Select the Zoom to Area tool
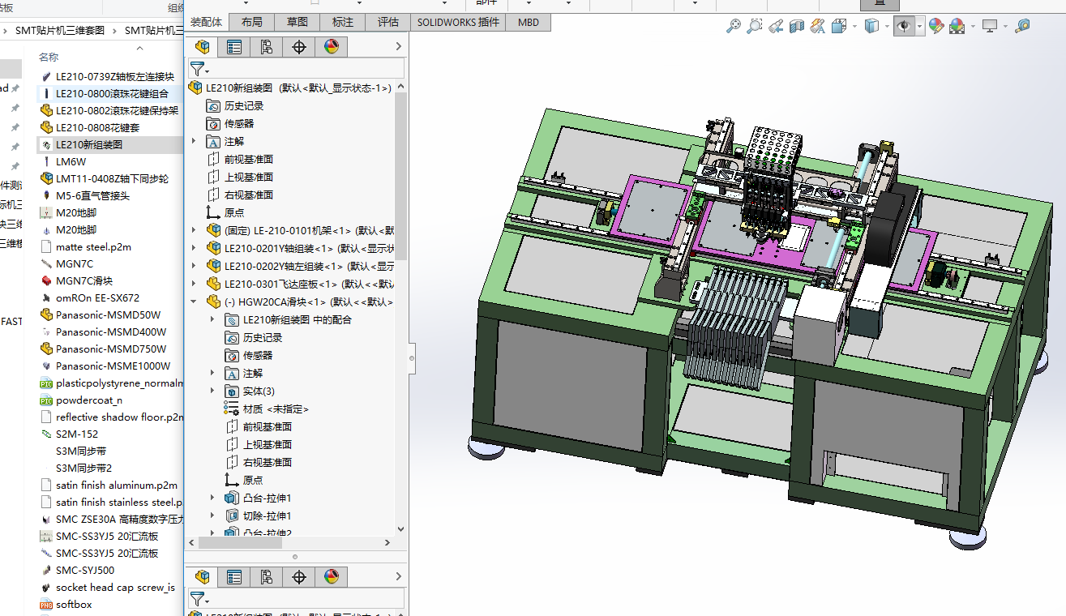The height and width of the screenshot is (616, 1066). coord(754,27)
